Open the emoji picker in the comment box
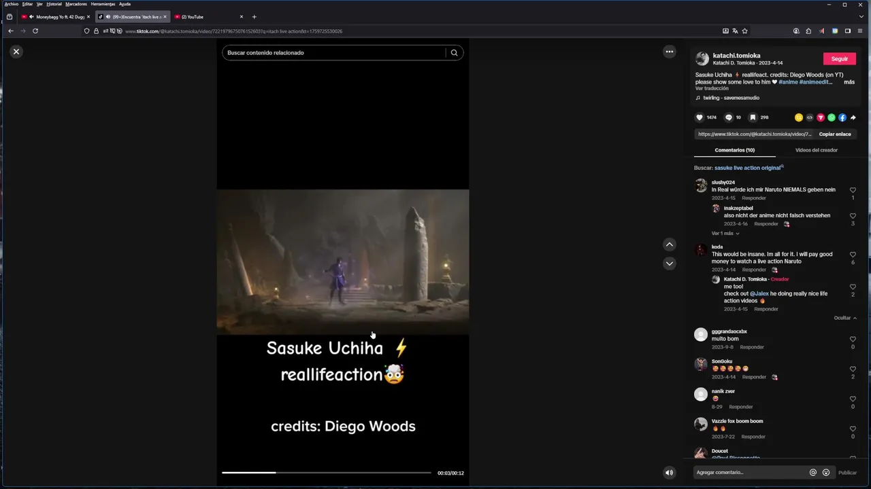The image size is (871, 489). point(826,473)
